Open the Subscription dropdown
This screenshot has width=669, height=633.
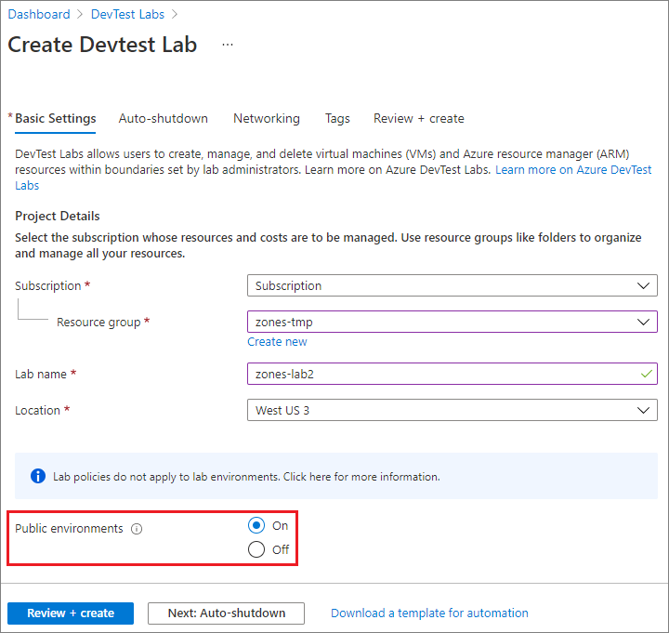point(453,285)
